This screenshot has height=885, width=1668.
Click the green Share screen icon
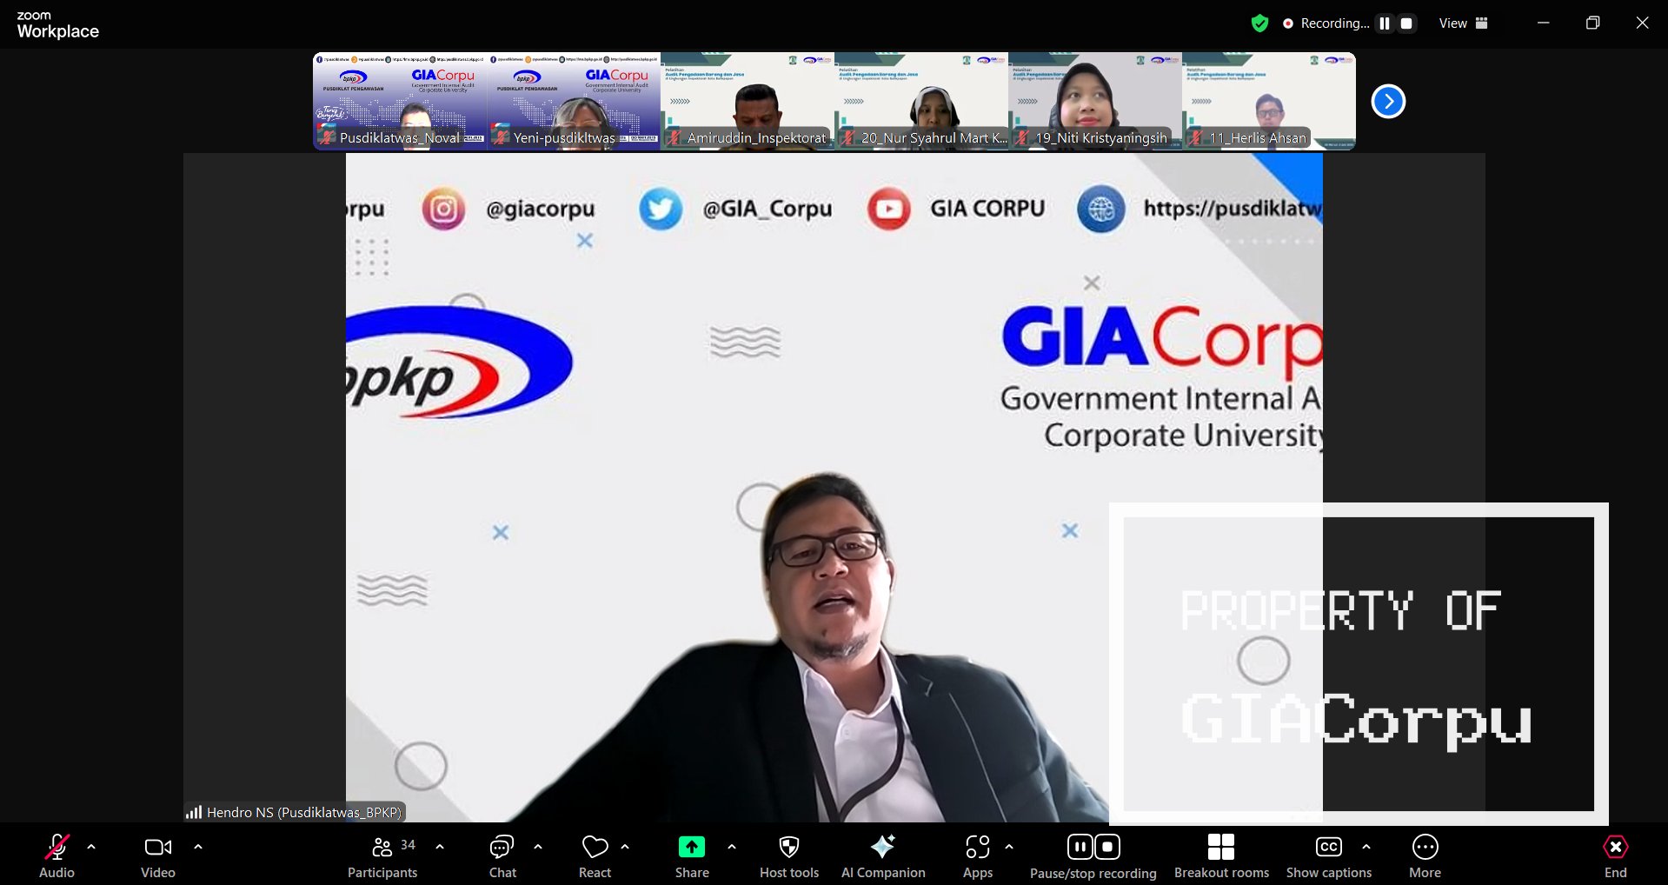[691, 847]
